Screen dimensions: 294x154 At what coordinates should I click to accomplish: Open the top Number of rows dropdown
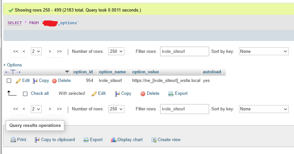pyautogui.click(x=116, y=52)
